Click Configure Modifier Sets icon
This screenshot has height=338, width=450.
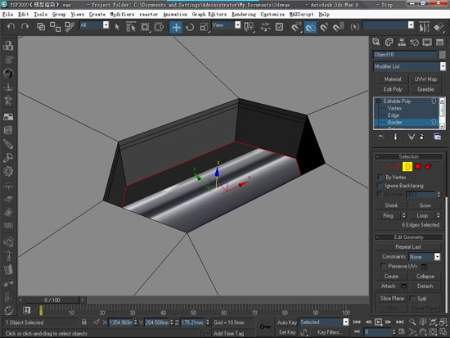coord(437,137)
